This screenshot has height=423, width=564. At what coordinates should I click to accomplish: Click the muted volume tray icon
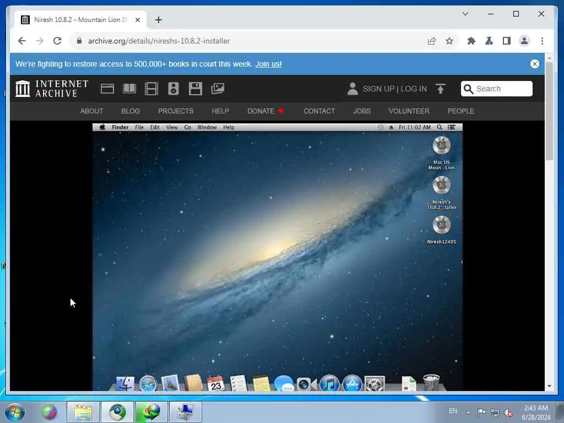[508, 413]
